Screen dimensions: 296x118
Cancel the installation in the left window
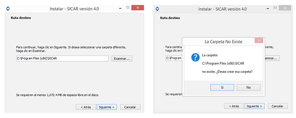[x=130, y=107]
